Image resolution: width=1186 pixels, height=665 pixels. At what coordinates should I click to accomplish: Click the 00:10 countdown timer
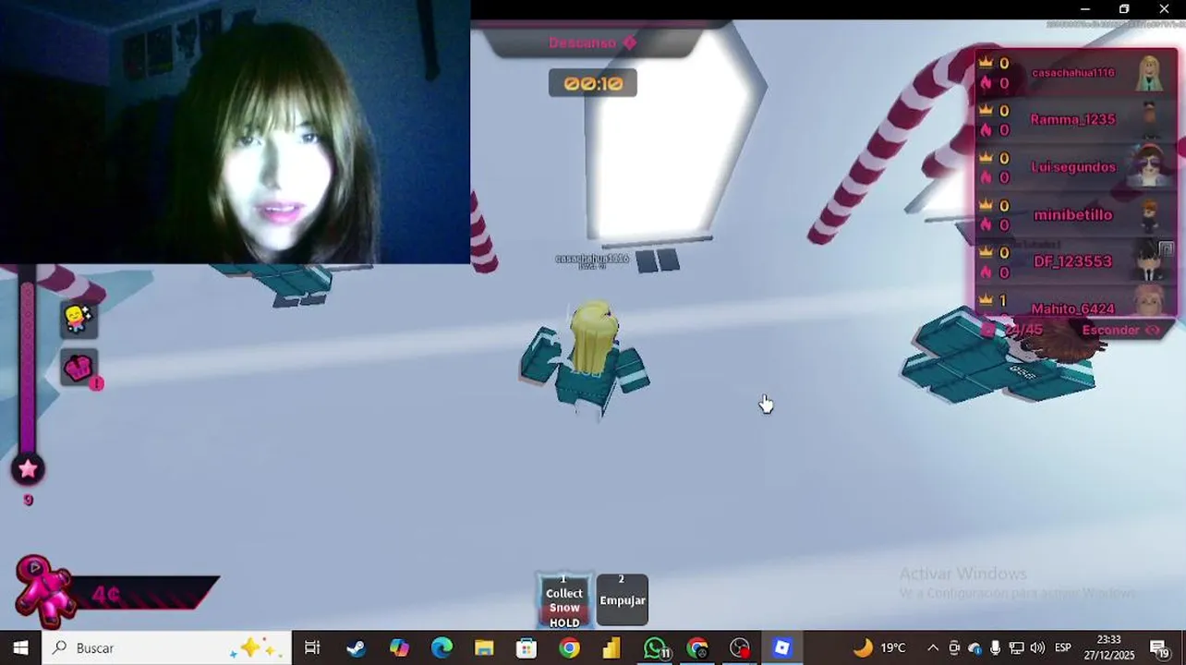click(593, 83)
